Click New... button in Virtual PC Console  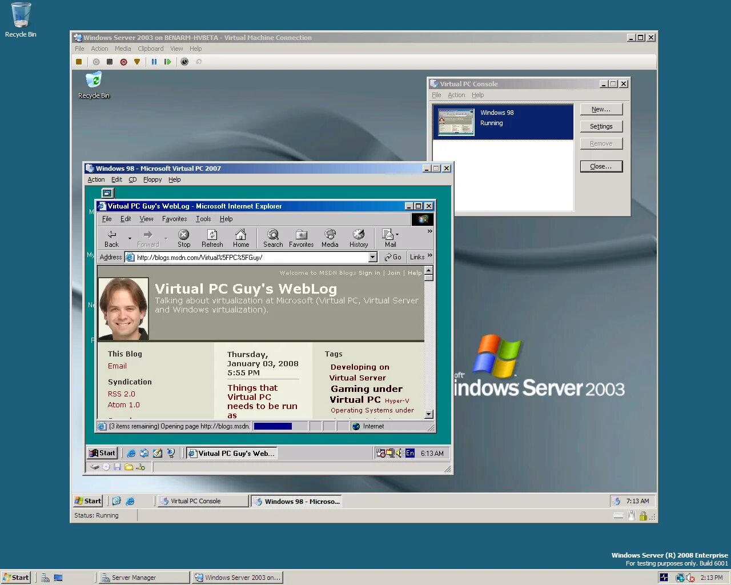(601, 109)
